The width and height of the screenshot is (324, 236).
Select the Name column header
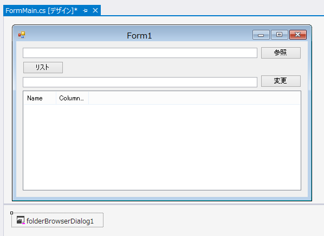pos(40,98)
